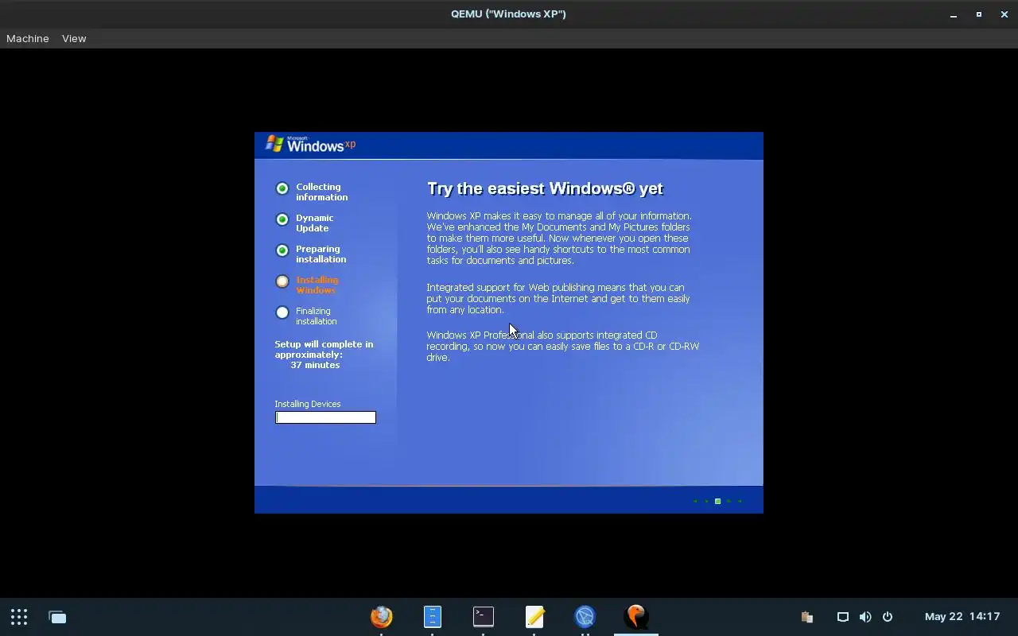Open the clock showing May 22 14:17

click(x=962, y=617)
